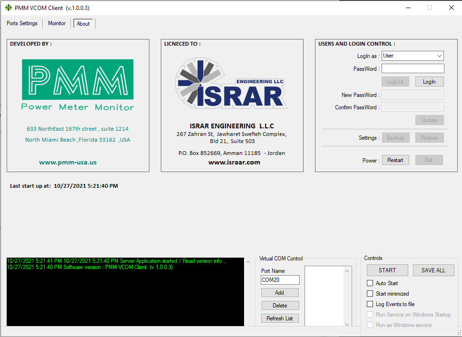This screenshot has height=337, width=462.
Task: Minimize the PMM VCOM Client window
Action: point(408,8)
